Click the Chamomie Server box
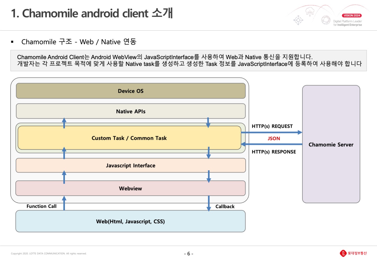The image size is (377, 261). pos(331,144)
